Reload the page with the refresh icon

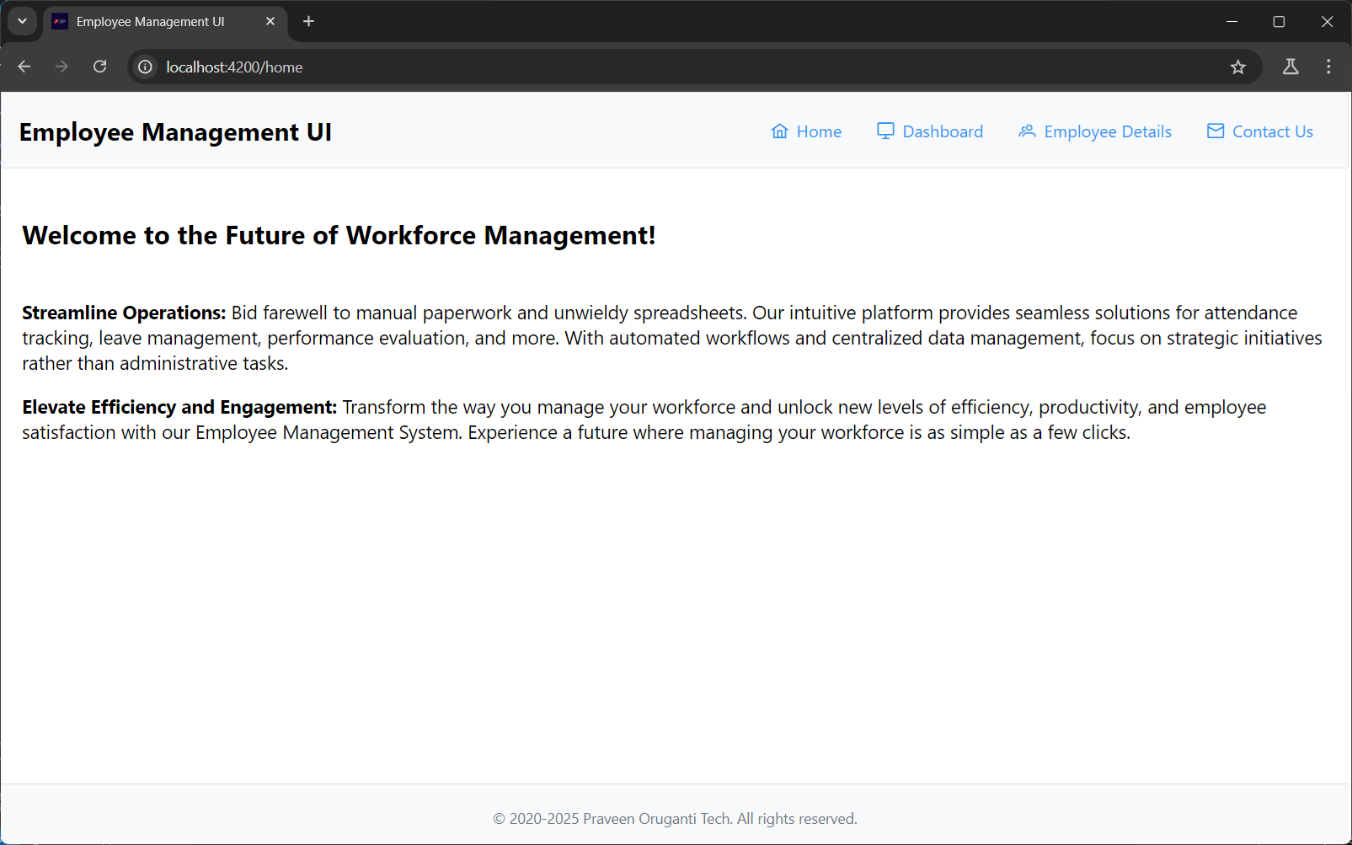(99, 67)
